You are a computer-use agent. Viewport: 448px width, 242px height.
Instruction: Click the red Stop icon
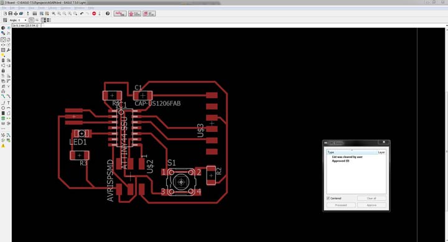(94, 14)
